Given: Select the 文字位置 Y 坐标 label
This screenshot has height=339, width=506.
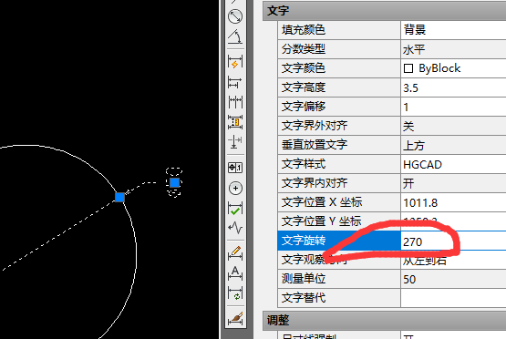Looking at the screenshot, I should coord(322,221).
